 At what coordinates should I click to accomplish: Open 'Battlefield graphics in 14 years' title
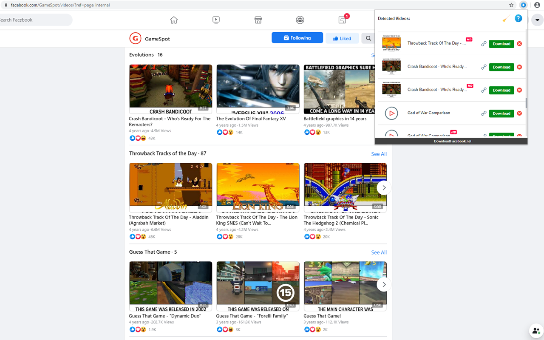click(x=335, y=119)
